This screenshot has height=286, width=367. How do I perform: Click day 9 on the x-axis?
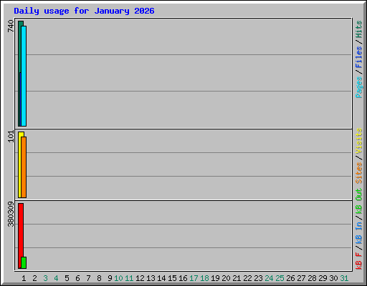coord(110,278)
